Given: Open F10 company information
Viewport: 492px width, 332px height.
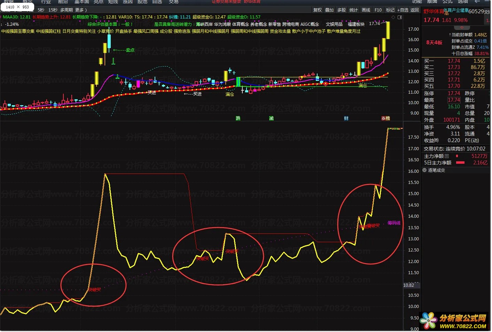Looking at the screenshot, I should coord(378,10).
